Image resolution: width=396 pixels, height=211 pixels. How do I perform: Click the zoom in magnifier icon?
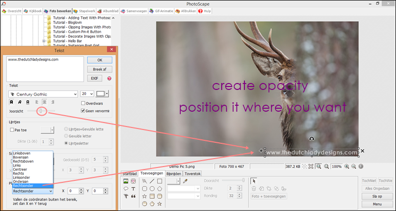click(347, 167)
